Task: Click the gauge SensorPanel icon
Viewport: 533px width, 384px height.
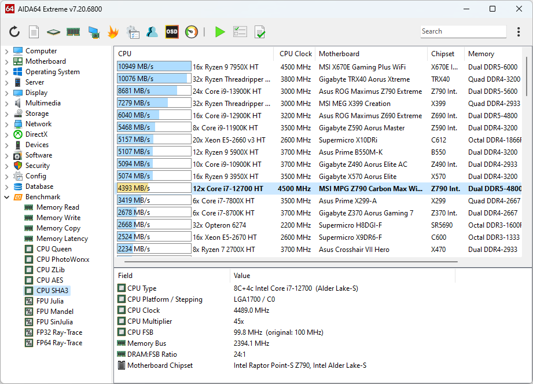Action: click(192, 32)
